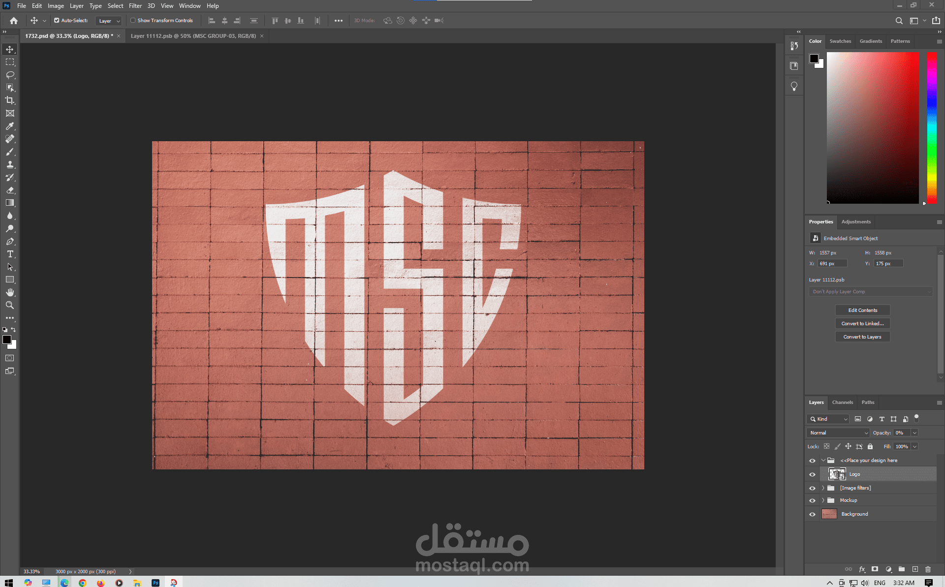The width and height of the screenshot is (945, 587).
Task: Select the Horizontal Type tool
Action: pyautogui.click(x=10, y=254)
